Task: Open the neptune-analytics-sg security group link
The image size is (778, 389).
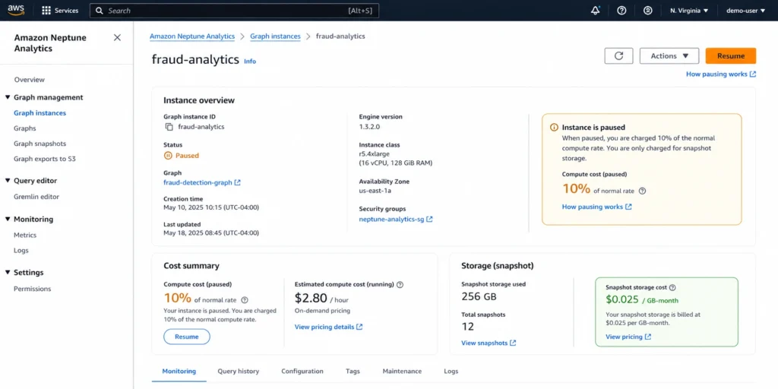Action: point(395,219)
